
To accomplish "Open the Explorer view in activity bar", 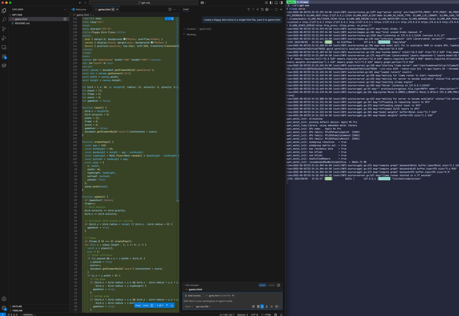I will 4,10.
